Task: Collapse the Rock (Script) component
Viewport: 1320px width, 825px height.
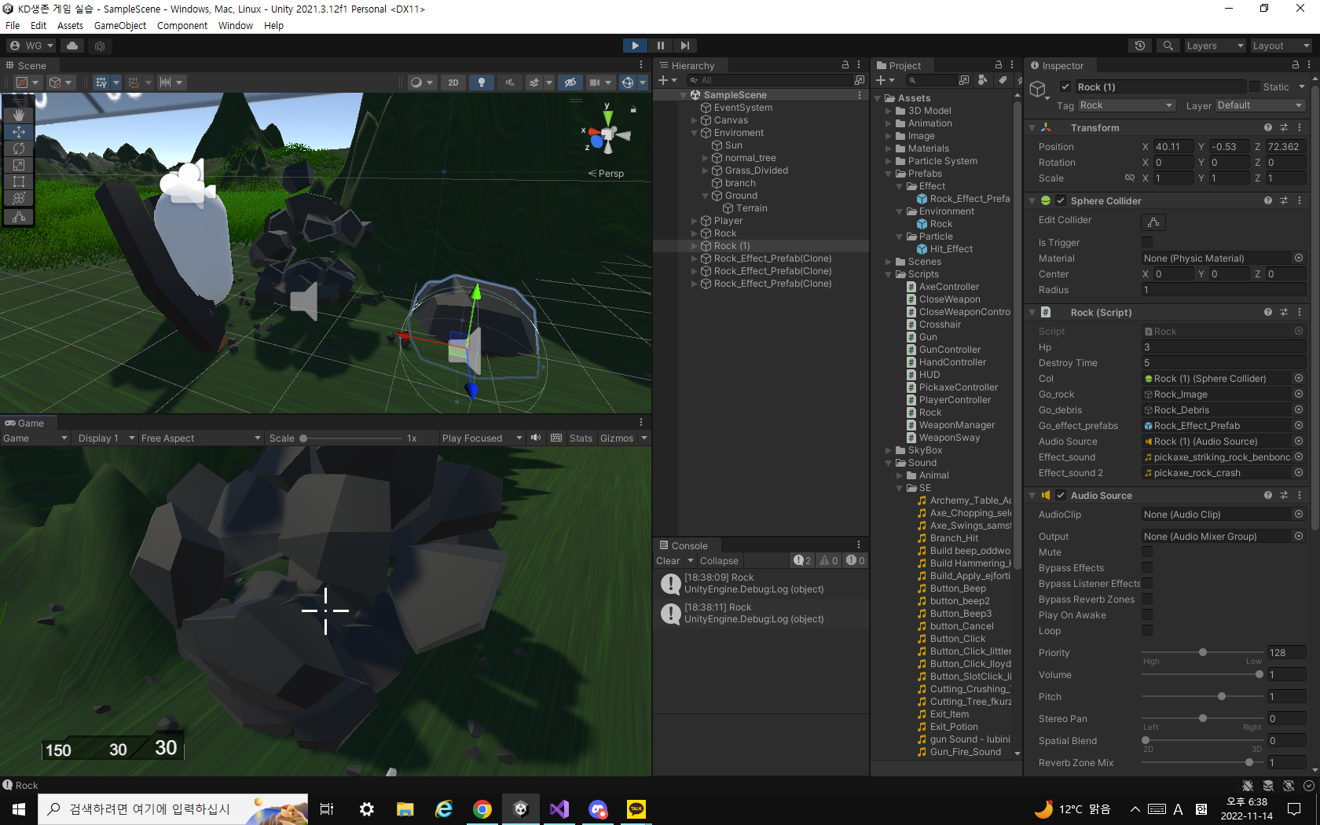Action: click(x=1032, y=312)
